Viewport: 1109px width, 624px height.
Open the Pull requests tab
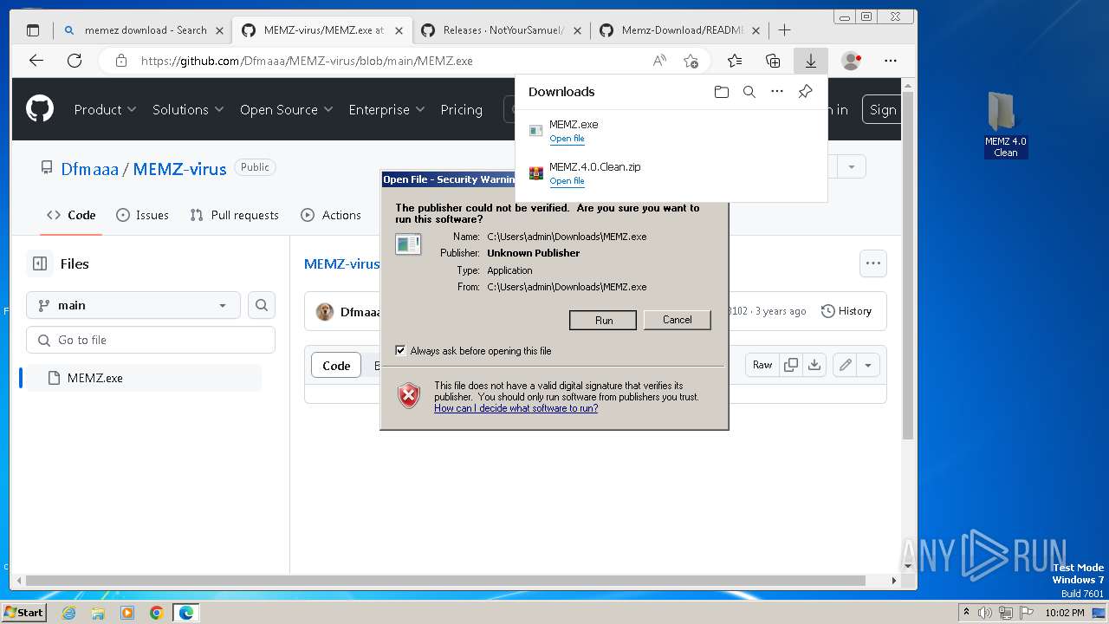tap(234, 215)
